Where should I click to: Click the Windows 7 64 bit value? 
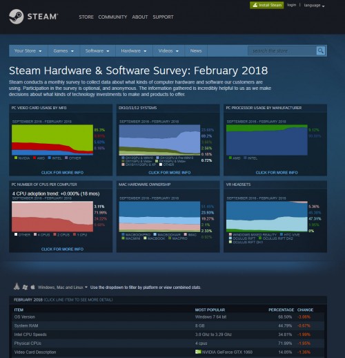(x=210, y=317)
